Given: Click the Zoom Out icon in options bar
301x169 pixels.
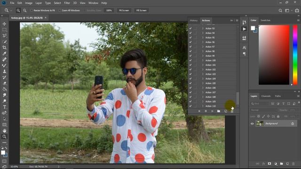Looking at the screenshot, I should (x=25, y=10).
